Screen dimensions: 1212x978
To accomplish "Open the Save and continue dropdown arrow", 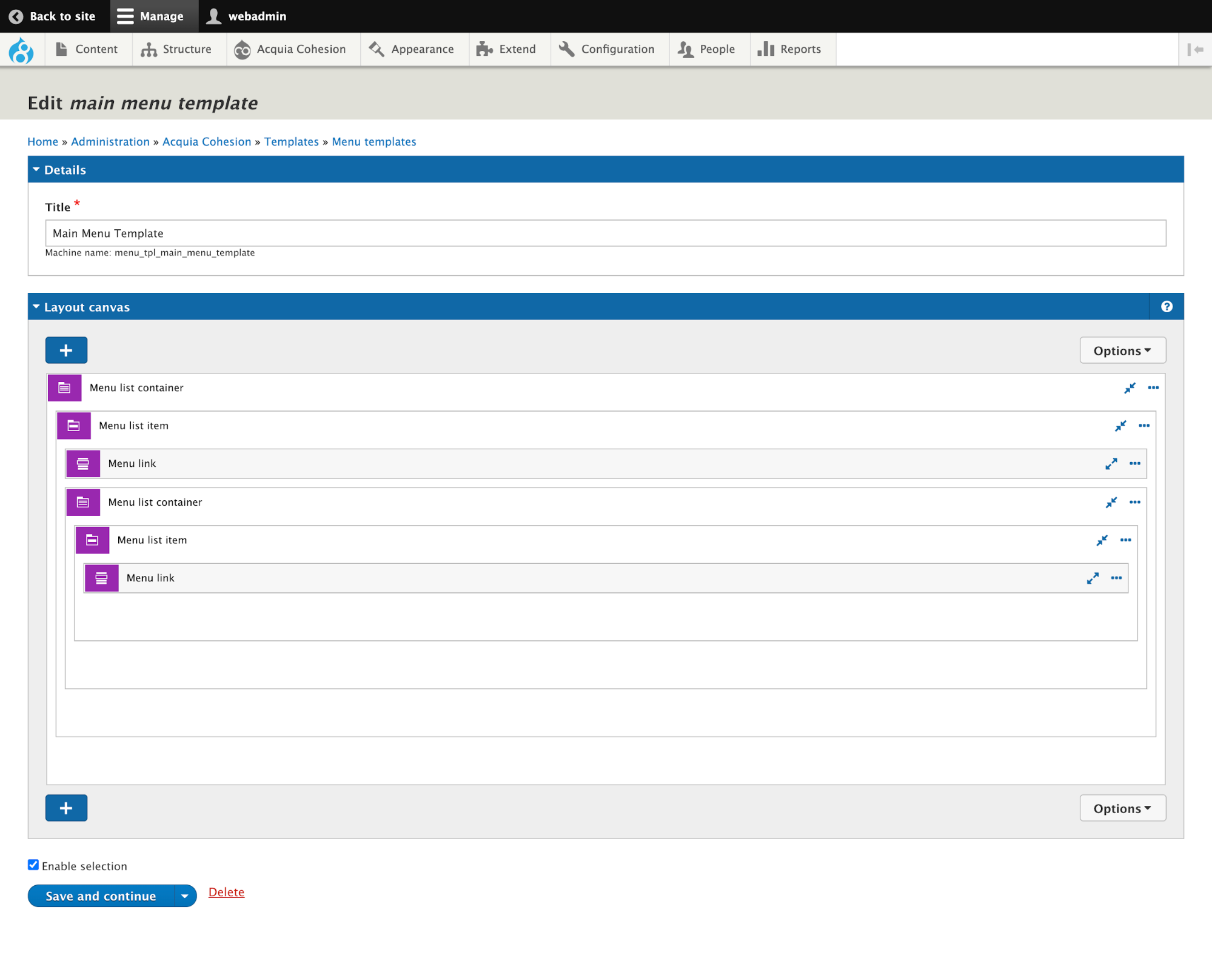I will tap(185, 896).
